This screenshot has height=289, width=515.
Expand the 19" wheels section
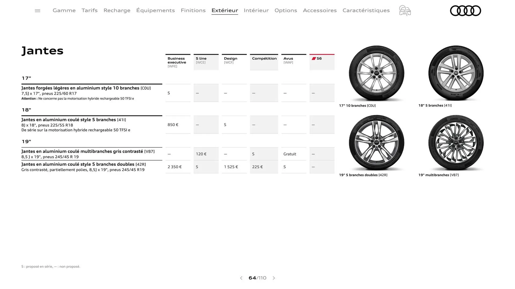[x=26, y=141]
